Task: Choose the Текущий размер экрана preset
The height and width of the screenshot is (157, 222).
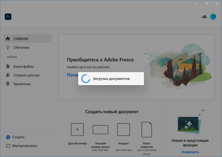Action: [100, 138]
